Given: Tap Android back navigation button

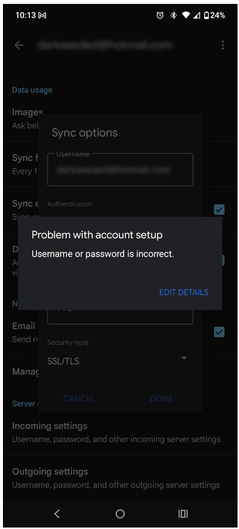Looking at the screenshot, I should coord(57,514).
